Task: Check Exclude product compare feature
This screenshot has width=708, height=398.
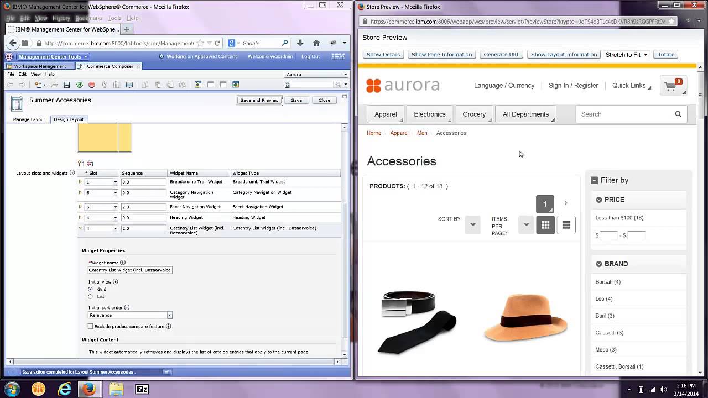Action: pos(91,326)
